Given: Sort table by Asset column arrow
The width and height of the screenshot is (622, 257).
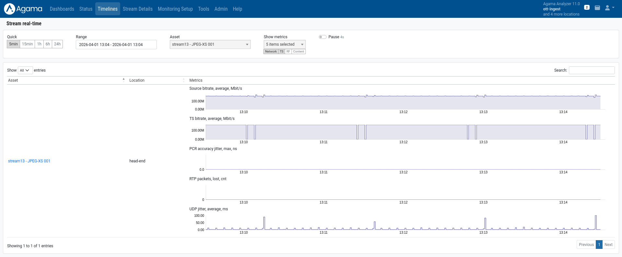Looking at the screenshot, I should pyautogui.click(x=123, y=80).
